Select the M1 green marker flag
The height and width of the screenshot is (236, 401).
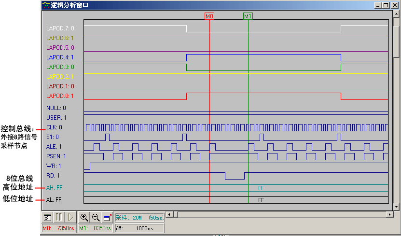[248, 16]
